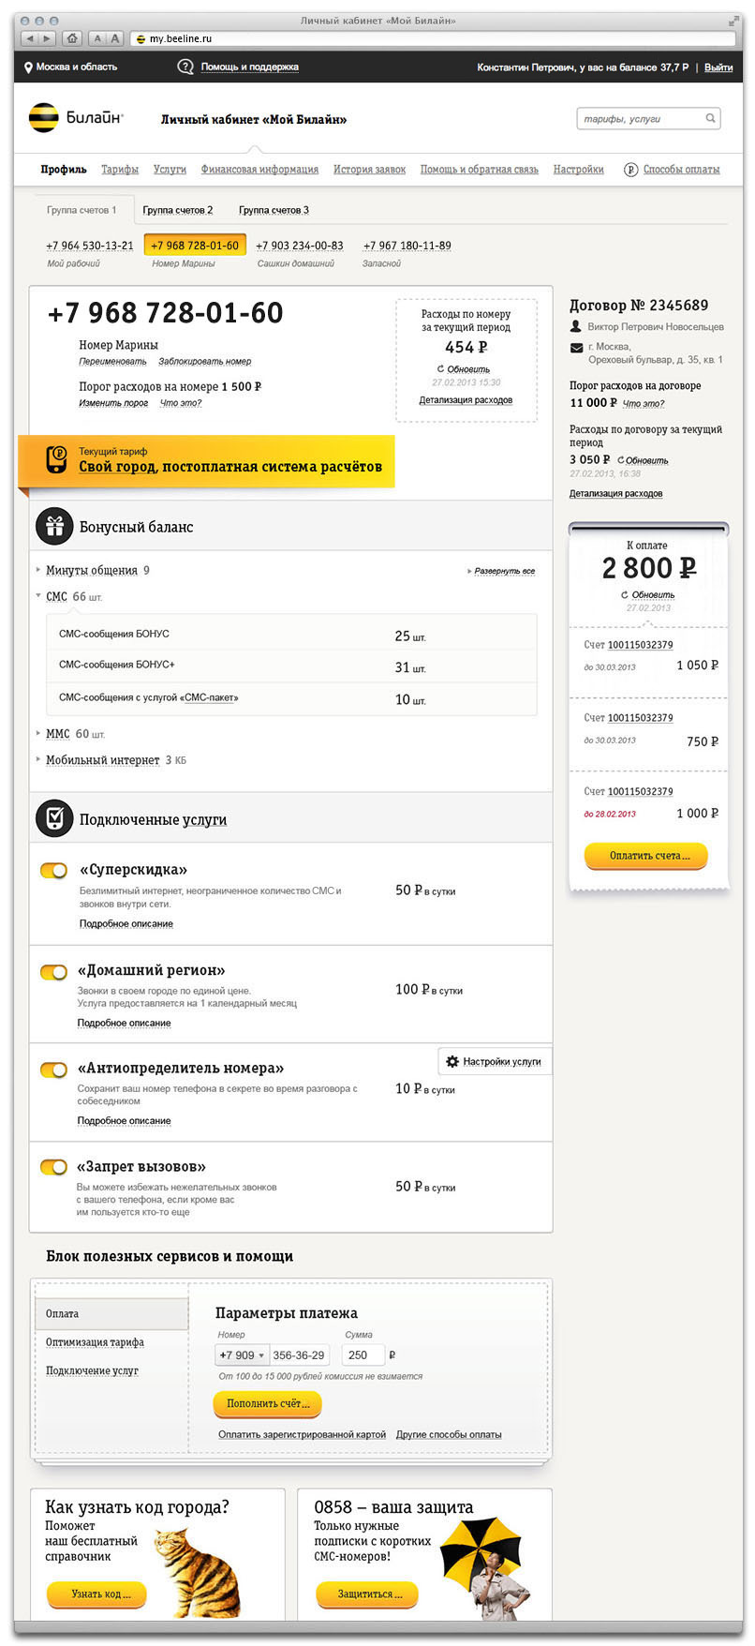Click the Beeline striped logo

[43, 117]
